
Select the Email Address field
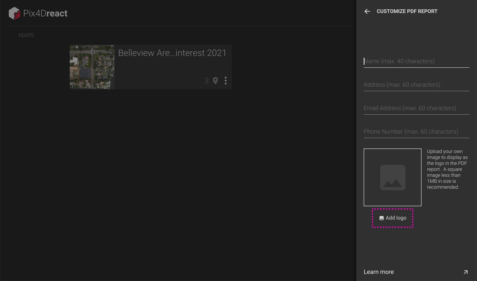coord(416,108)
